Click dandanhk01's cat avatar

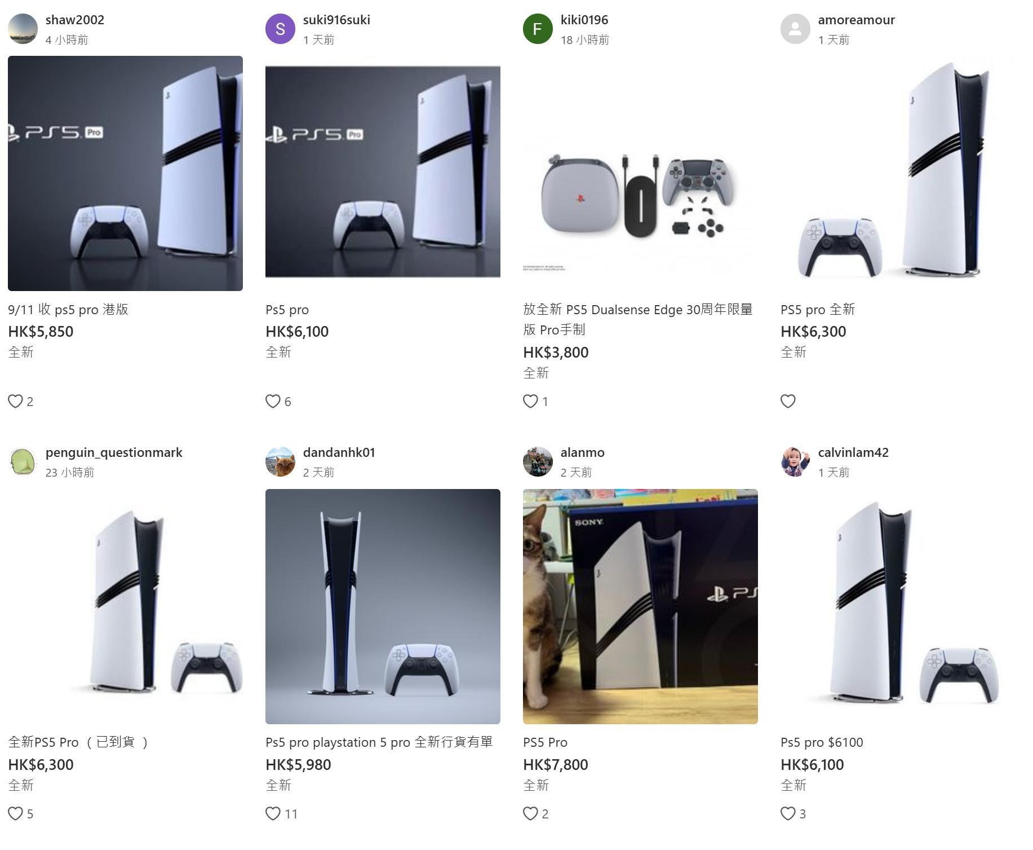pos(280,462)
